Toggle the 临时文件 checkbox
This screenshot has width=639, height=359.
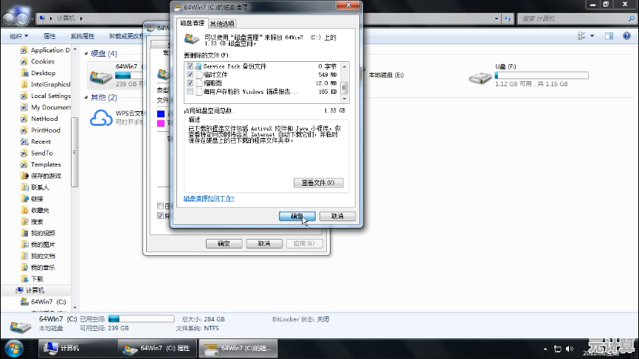click(190, 75)
